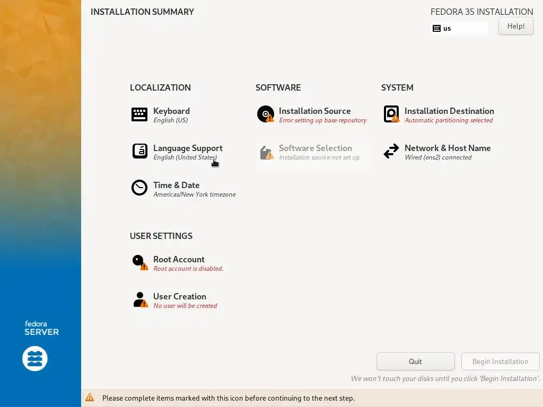The width and height of the screenshot is (543, 407).
Task: Open Language Support settings
Action: point(188,148)
